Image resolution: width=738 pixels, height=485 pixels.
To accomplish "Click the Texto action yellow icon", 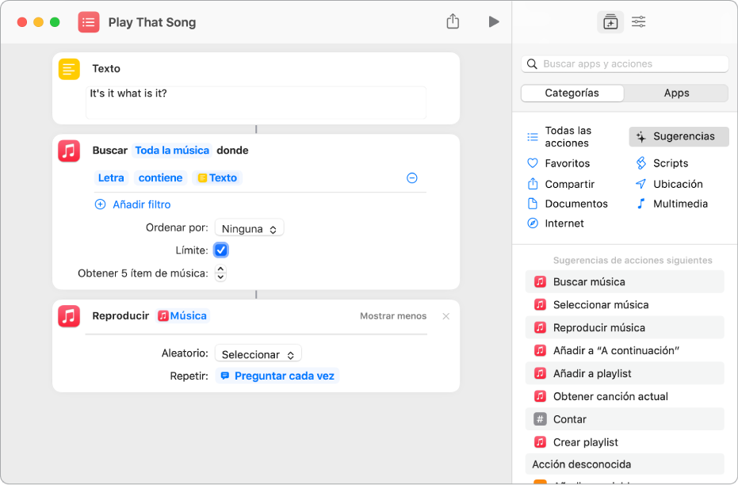I will pos(69,69).
